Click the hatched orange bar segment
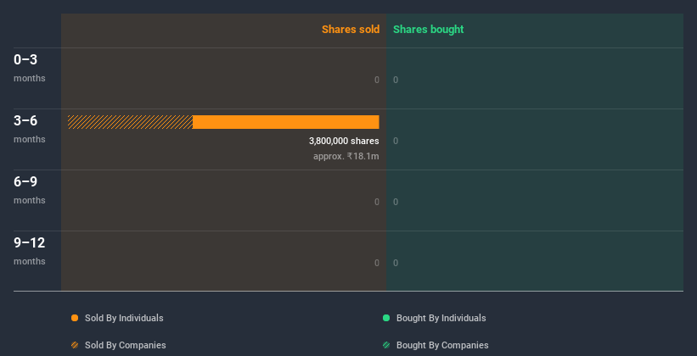The image size is (697, 356). click(x=130, y=122)
